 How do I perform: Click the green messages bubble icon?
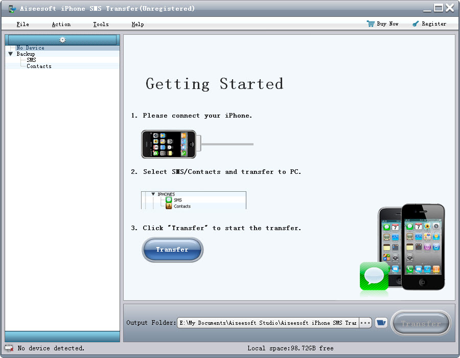coord(374,276)
